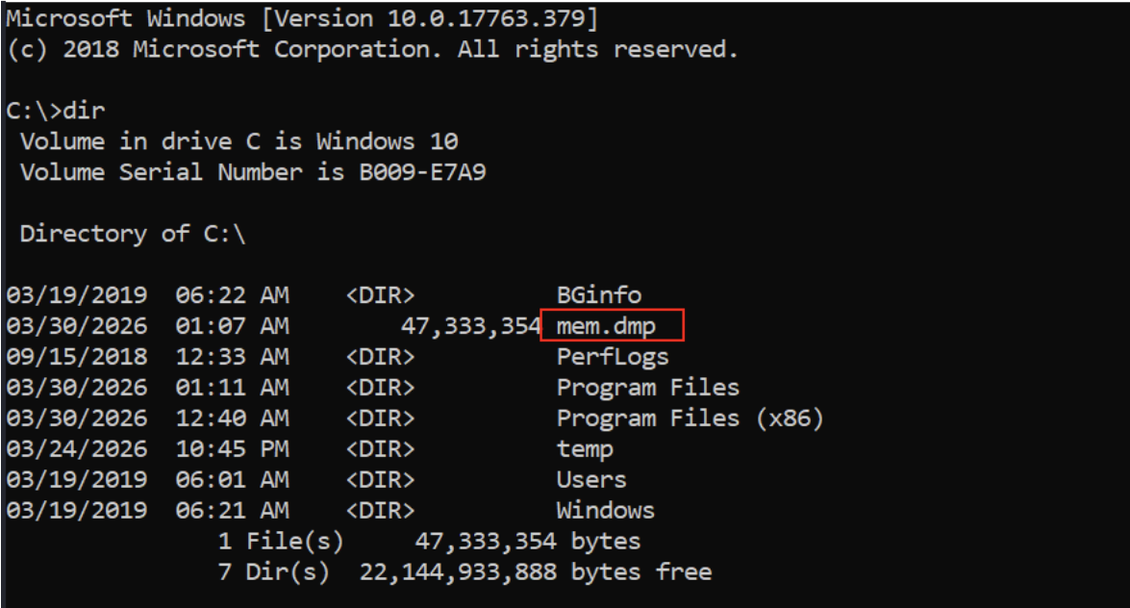Viewport: 1130px width, 608px height.
Task: Click the "7 Dir(s)" summary text
Action: coord(274,572)
